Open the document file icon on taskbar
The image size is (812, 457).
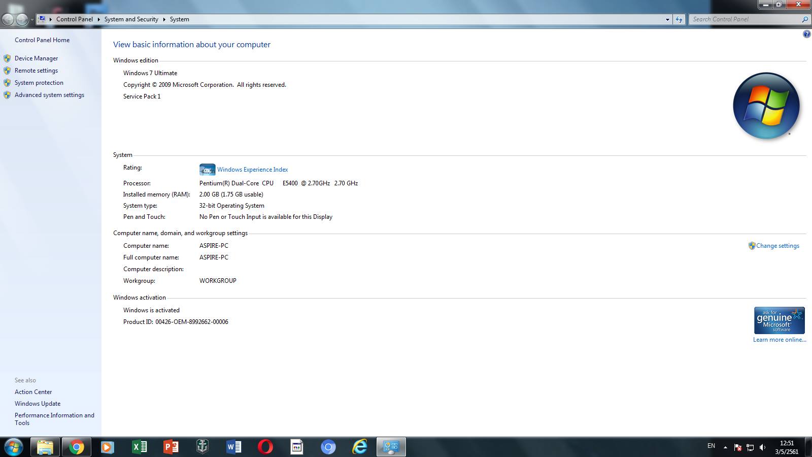297,447
